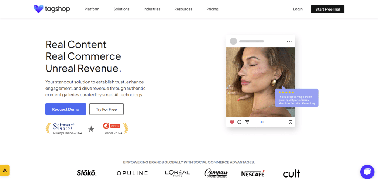Click the Try For Free button
Viewport: 378px width, 179px height.
click(106, 109)
